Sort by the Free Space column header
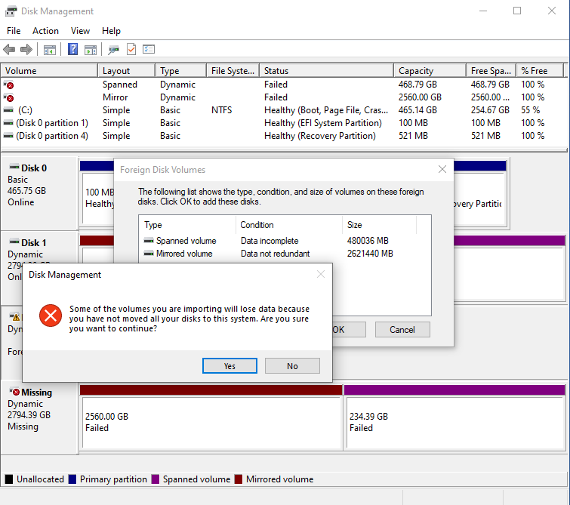 coord(491,70)
